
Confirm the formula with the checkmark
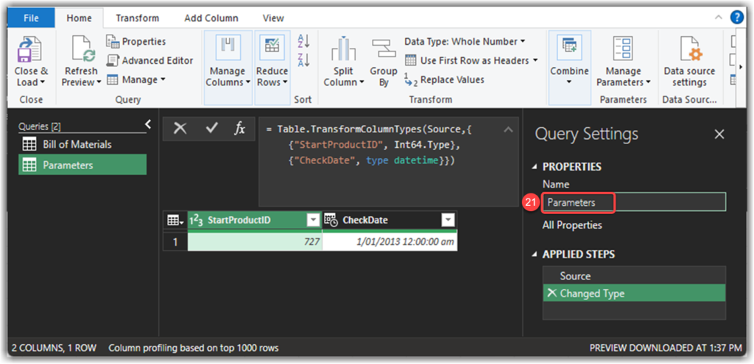211,128
